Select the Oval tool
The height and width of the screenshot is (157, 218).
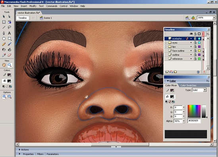click(x=4, y=39)
